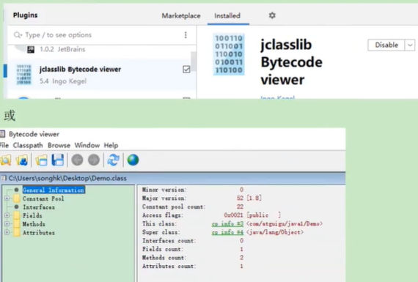Click the Demo.class document icon

4,178
